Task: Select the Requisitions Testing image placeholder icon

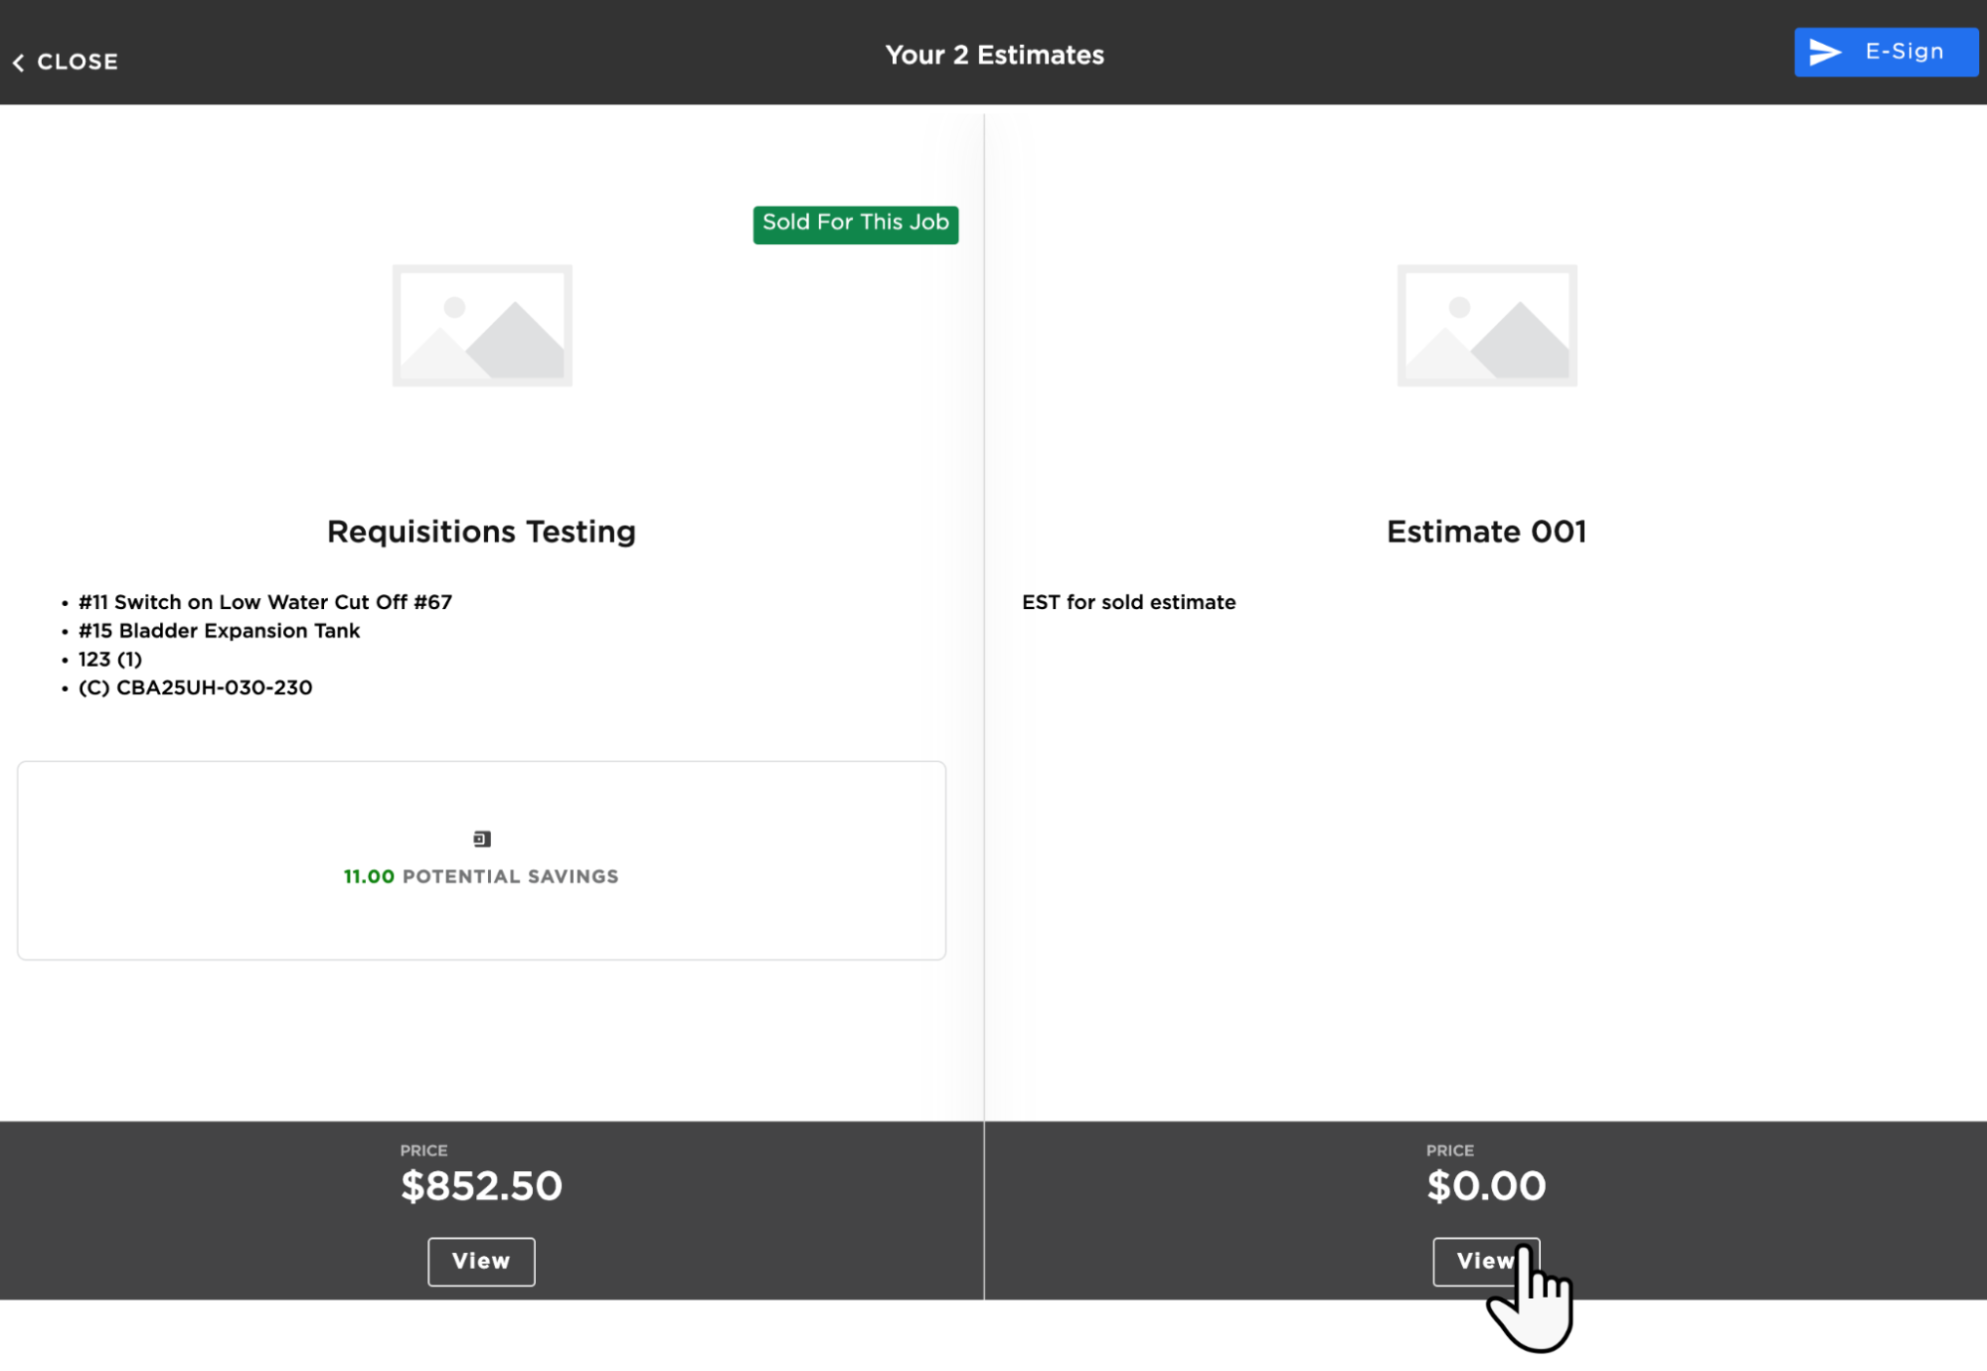Action: pos(482,325)
